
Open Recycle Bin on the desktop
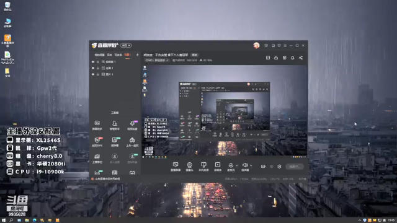(7, 7)
